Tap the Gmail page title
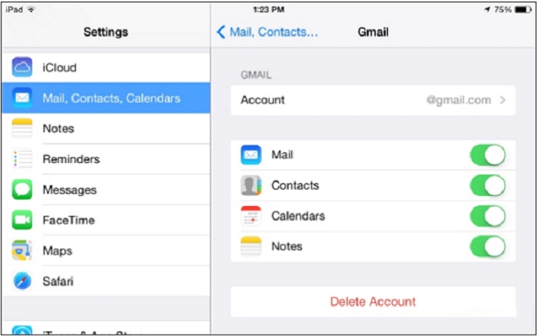 [373, 32]
